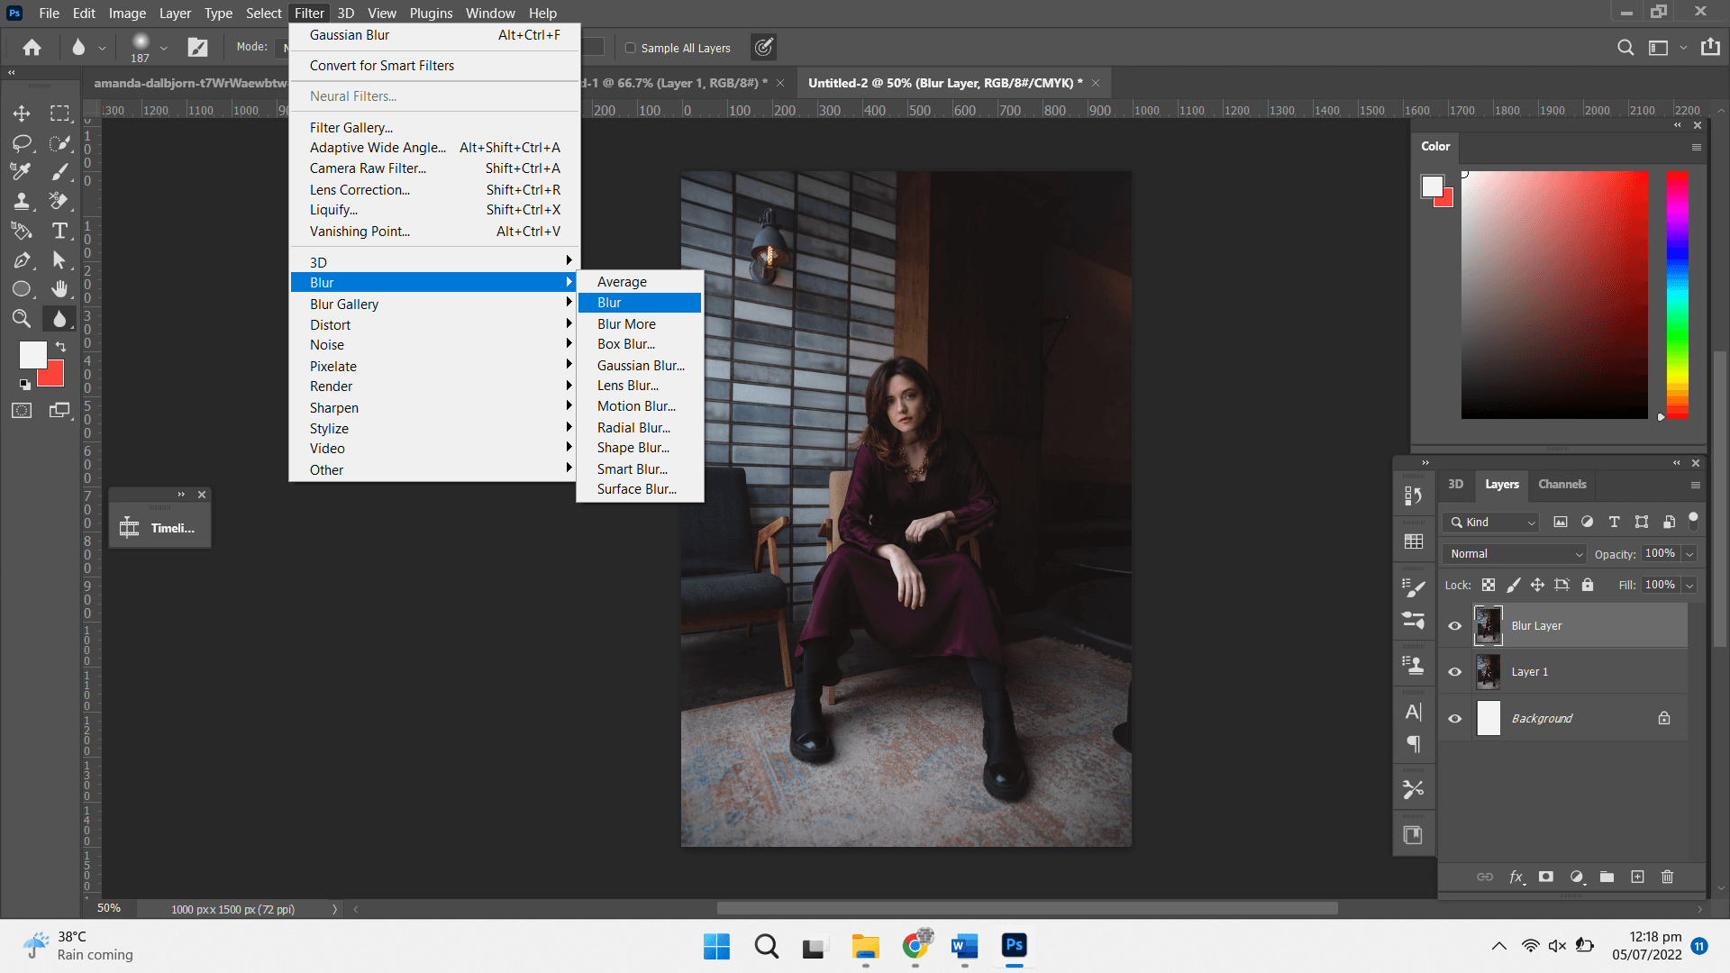Change screen mode from toolbox
Viewport: 1730px width, 973px height.
coord(59,411)
